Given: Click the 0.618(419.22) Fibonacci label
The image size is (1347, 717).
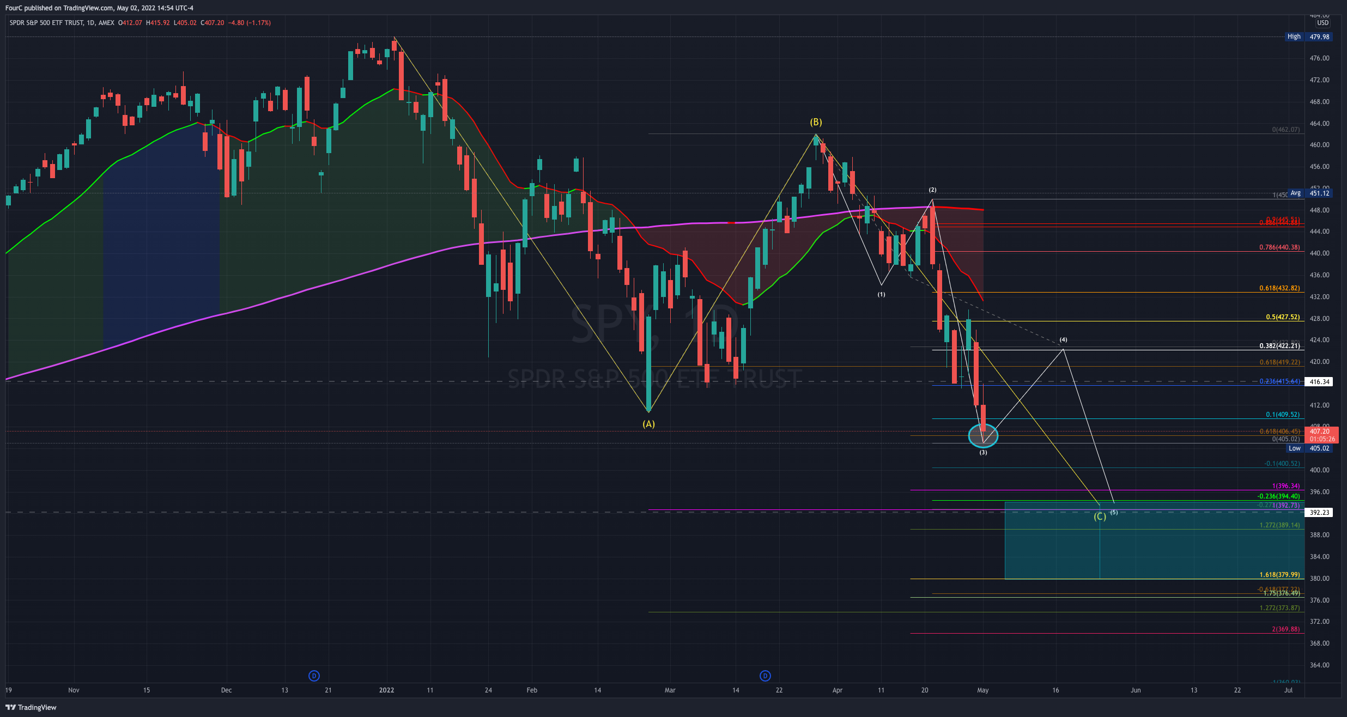Looking at the screenshot, I should pos(1279,362).
